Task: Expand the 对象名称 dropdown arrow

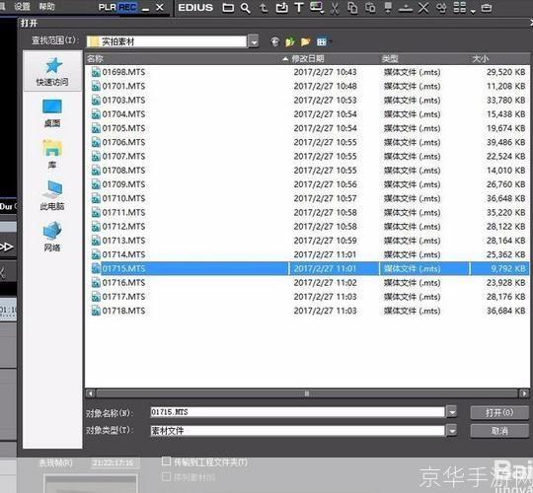Action: coord(452,412)
